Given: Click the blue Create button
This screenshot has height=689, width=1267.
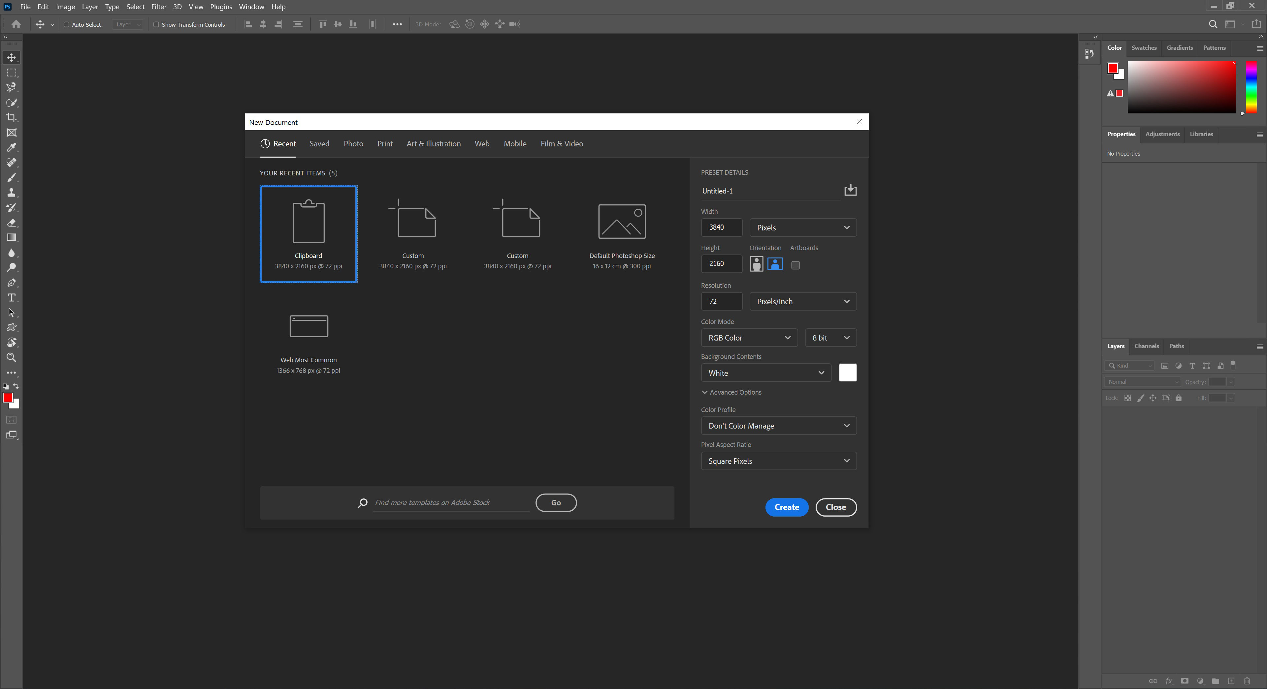Looking at the screenshot, I should coord(787,507).
